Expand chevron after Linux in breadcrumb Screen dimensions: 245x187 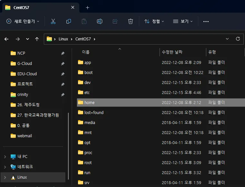pyautogui.click(x=72, y=39)
